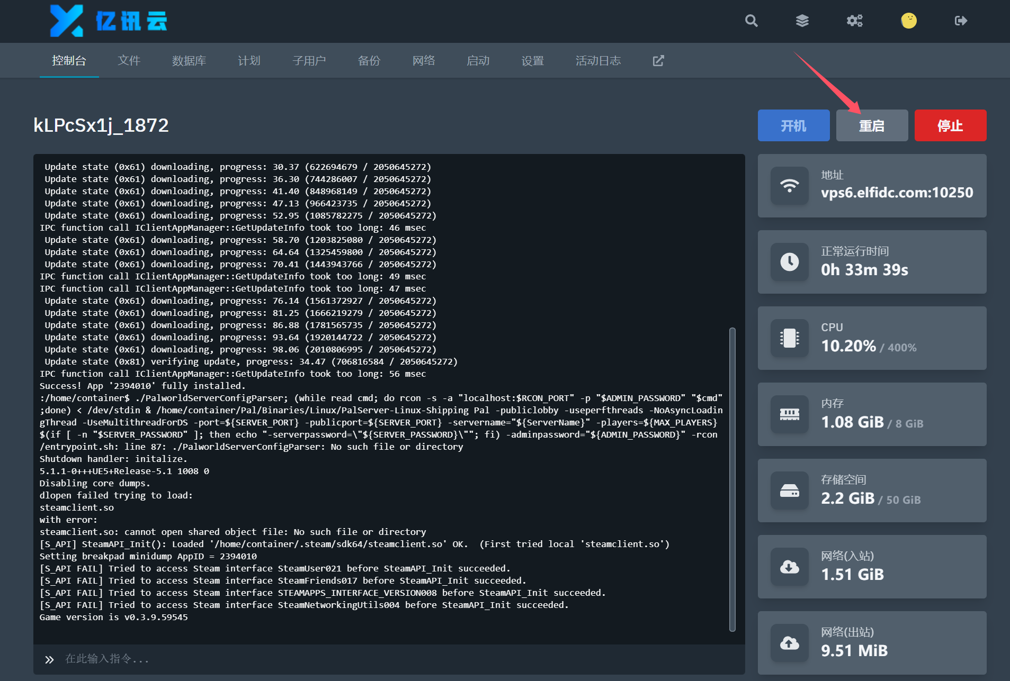Go to the 计划 tab

pos(249,61)
